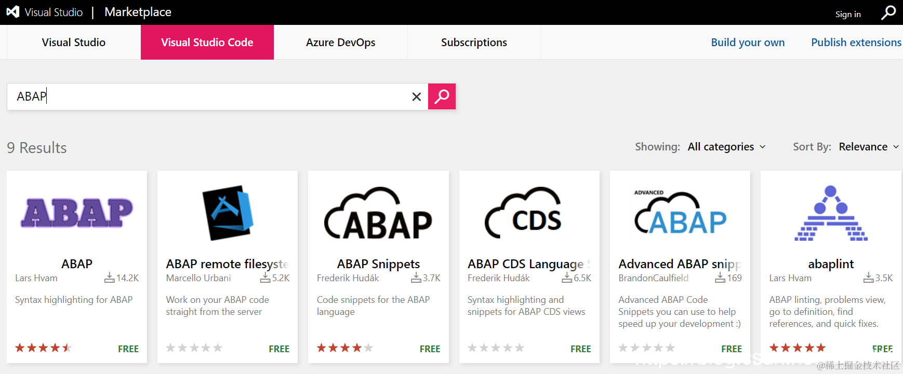Click download icon next to 169
This screenshot has height=374, width=903.
pyautogui.click(x=720, y=278)
